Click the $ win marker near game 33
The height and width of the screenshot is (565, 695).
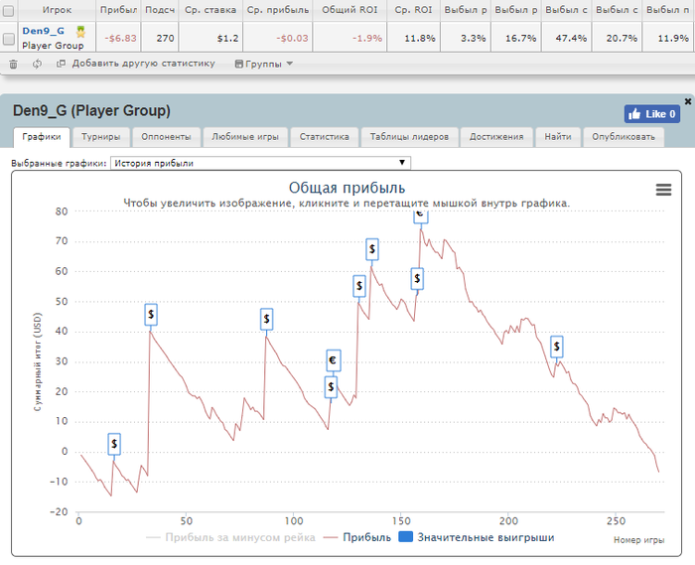click(151, 315)
